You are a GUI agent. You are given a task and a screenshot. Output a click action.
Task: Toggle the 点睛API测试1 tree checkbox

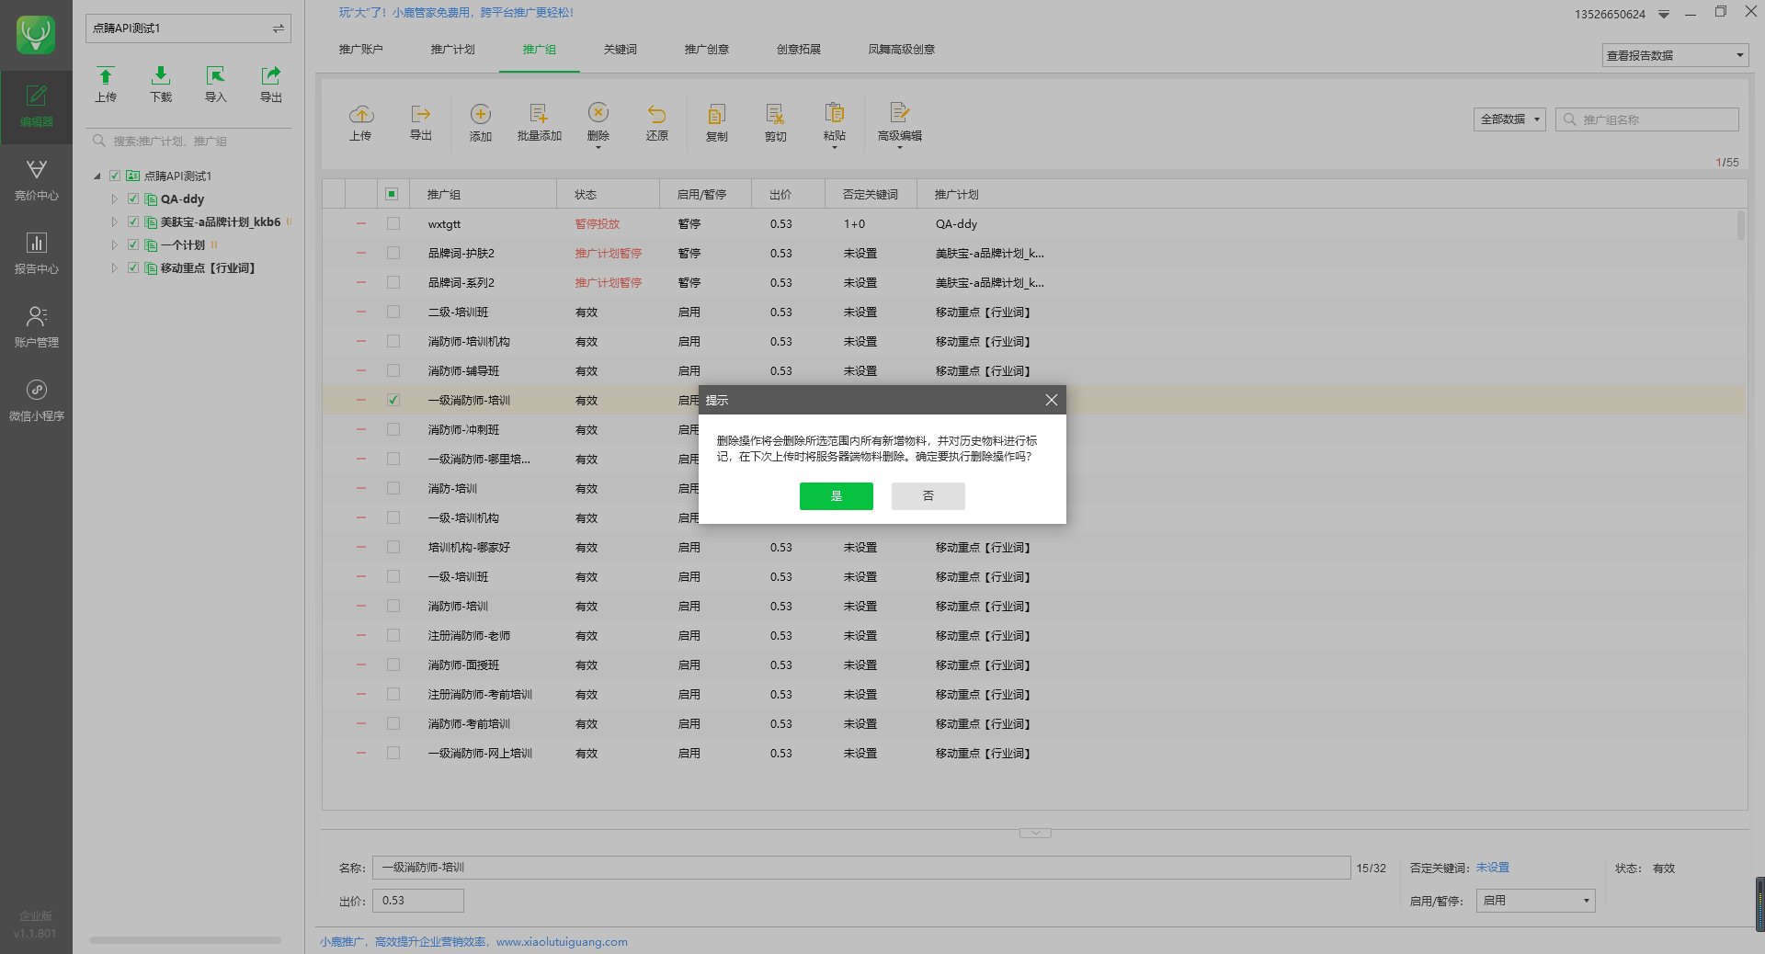coord(115,176)
